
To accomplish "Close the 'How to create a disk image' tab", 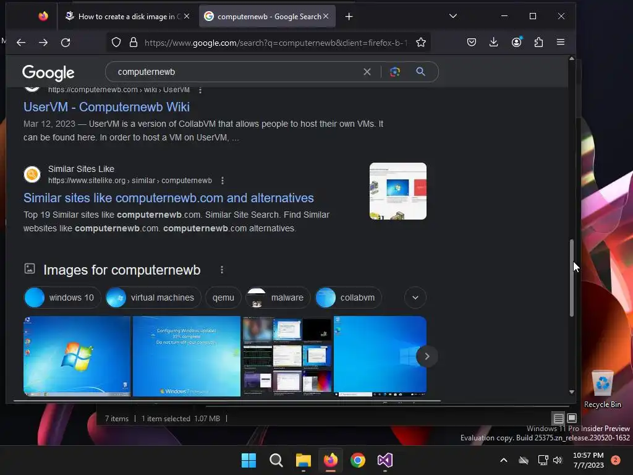I will (x=187, y=16).
